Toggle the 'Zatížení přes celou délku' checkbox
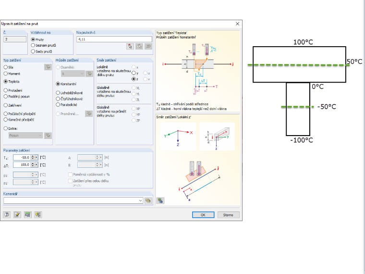 70,181
